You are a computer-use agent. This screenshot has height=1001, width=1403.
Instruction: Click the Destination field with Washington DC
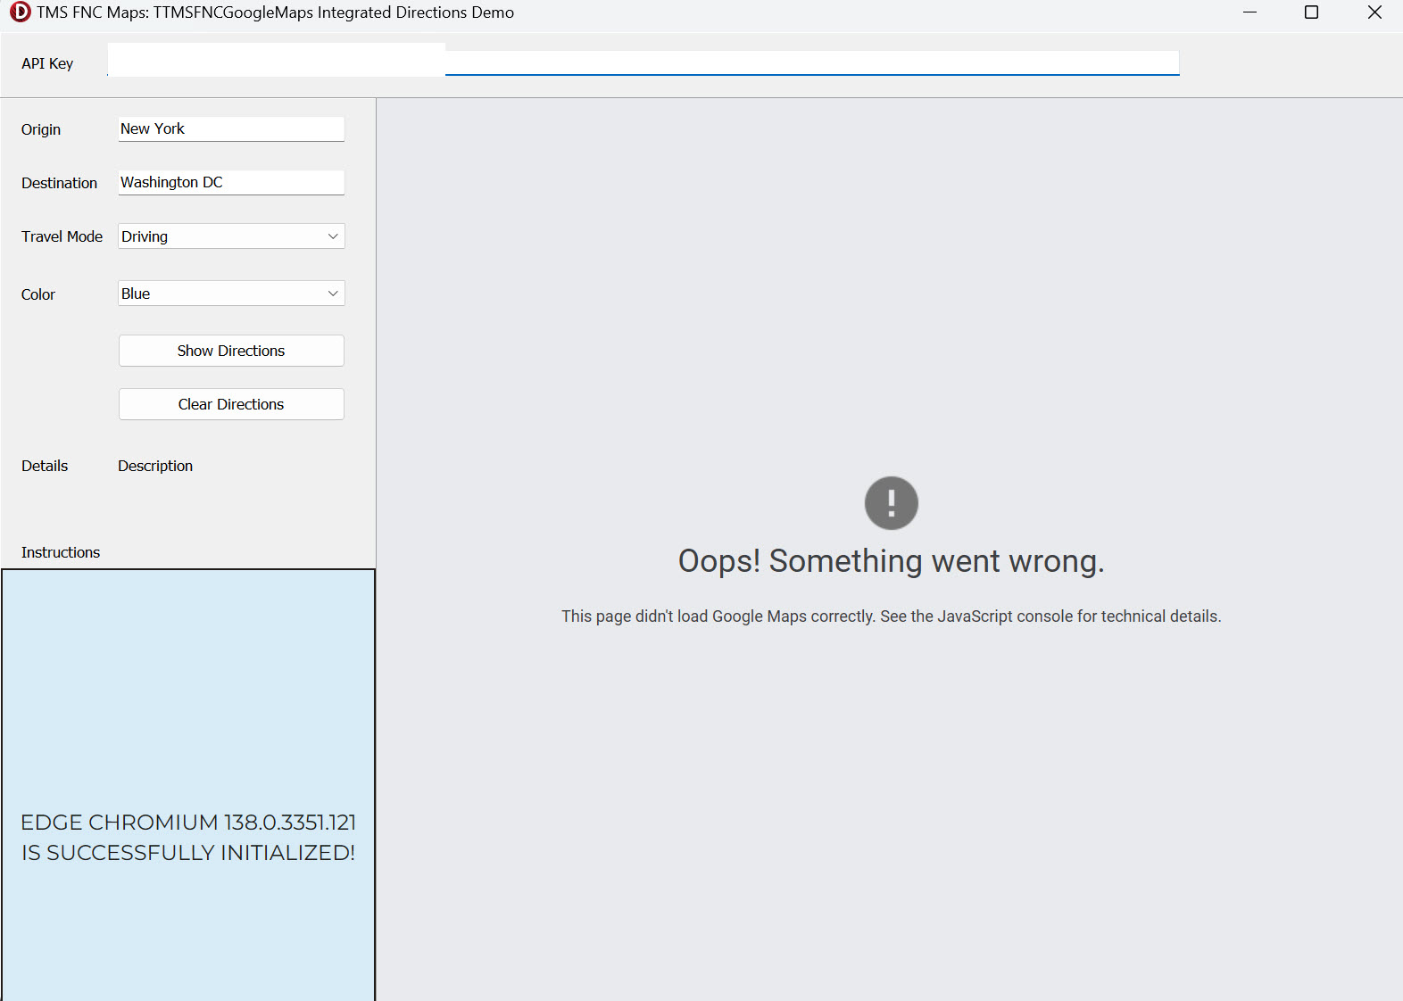pos(231,183)
